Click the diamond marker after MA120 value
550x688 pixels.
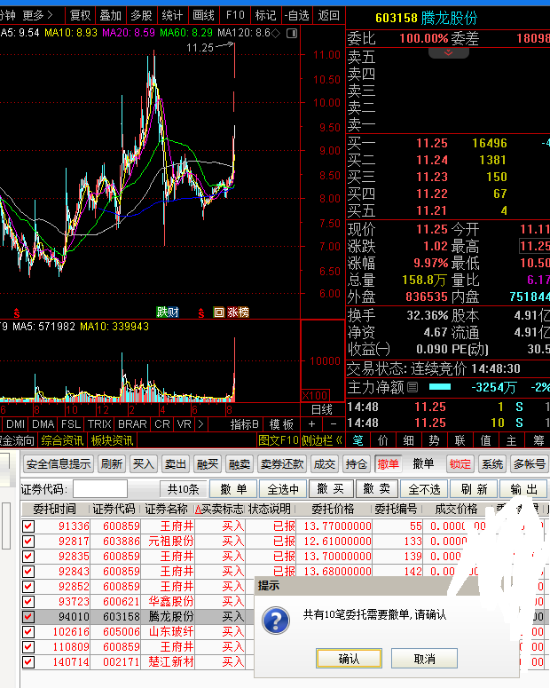click(x=275, y=33)
